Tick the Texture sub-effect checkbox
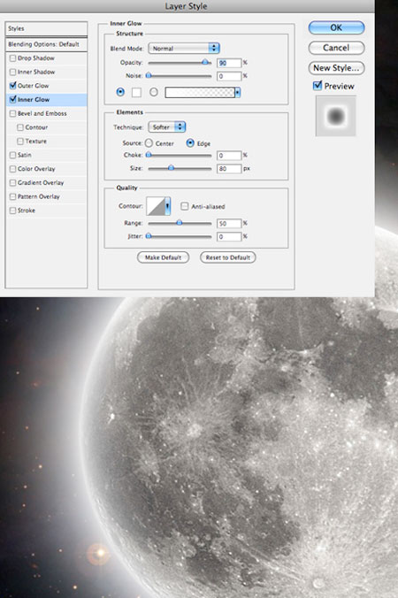This screenshot has height=598, width=398. (x=20, y=142)
